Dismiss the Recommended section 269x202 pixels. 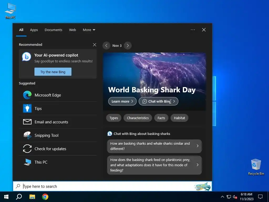tap(95, 45)
